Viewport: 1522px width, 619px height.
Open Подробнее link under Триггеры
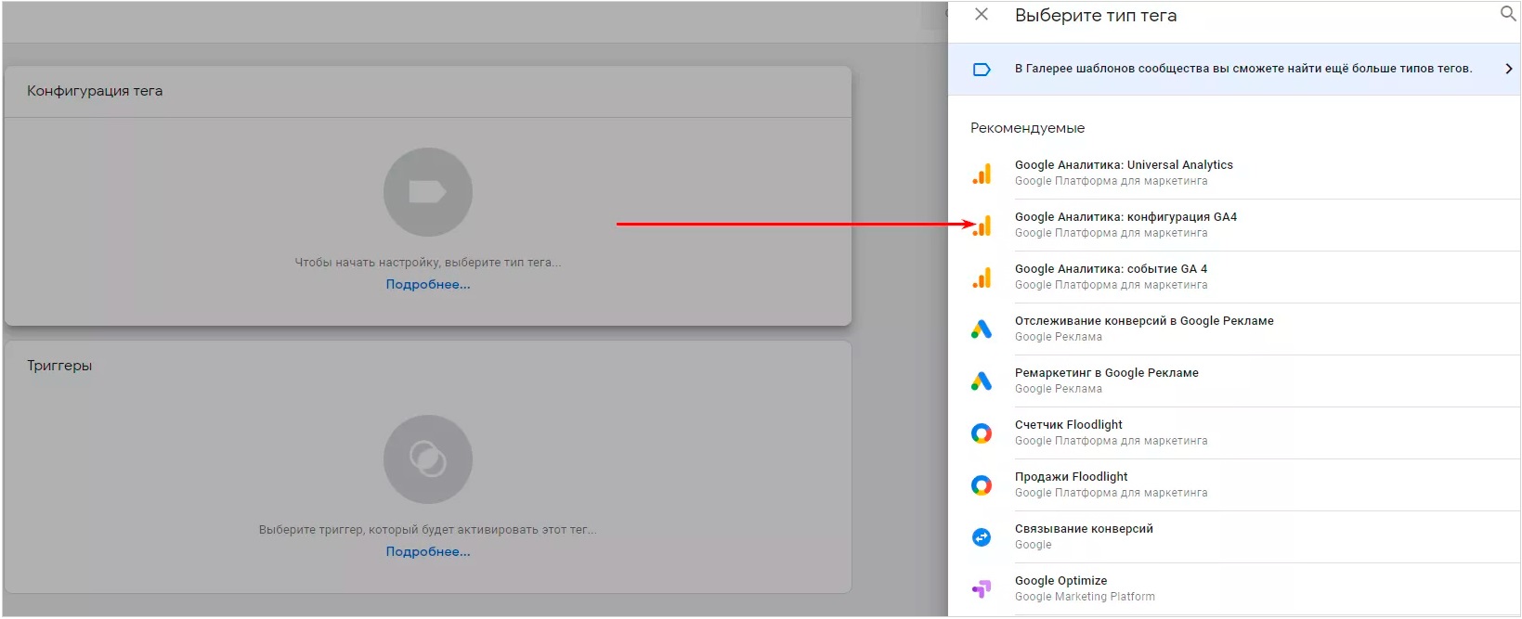coord(428,552)
